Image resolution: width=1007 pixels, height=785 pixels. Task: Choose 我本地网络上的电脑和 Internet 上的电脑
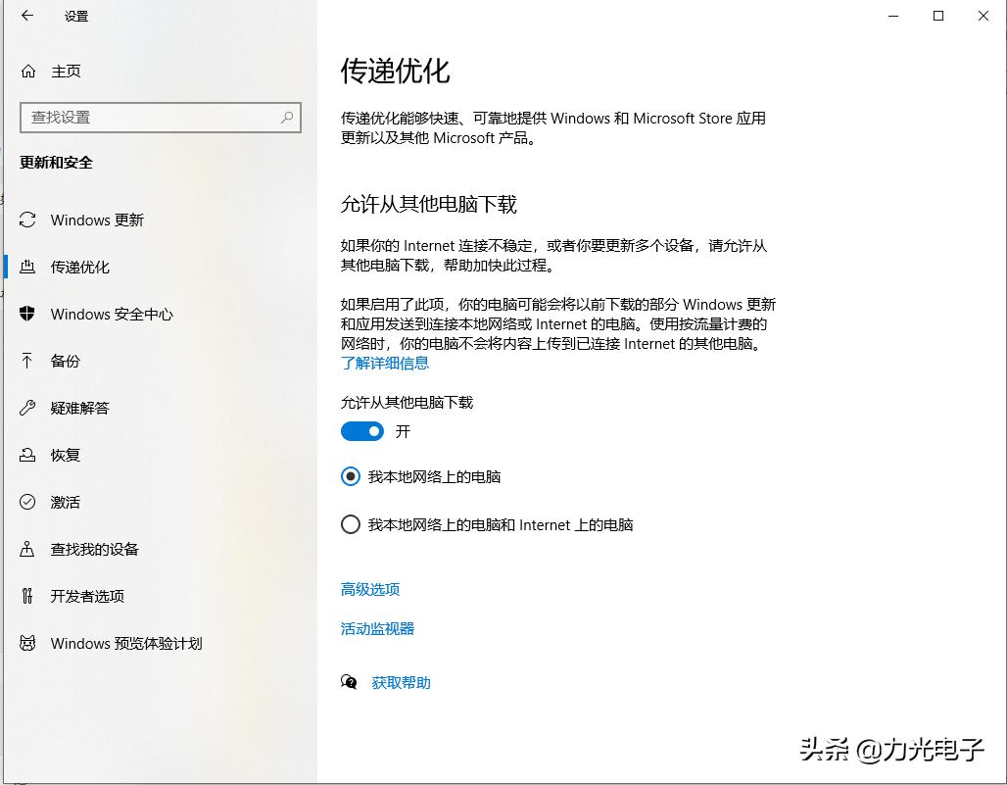(x=351, y=524)
